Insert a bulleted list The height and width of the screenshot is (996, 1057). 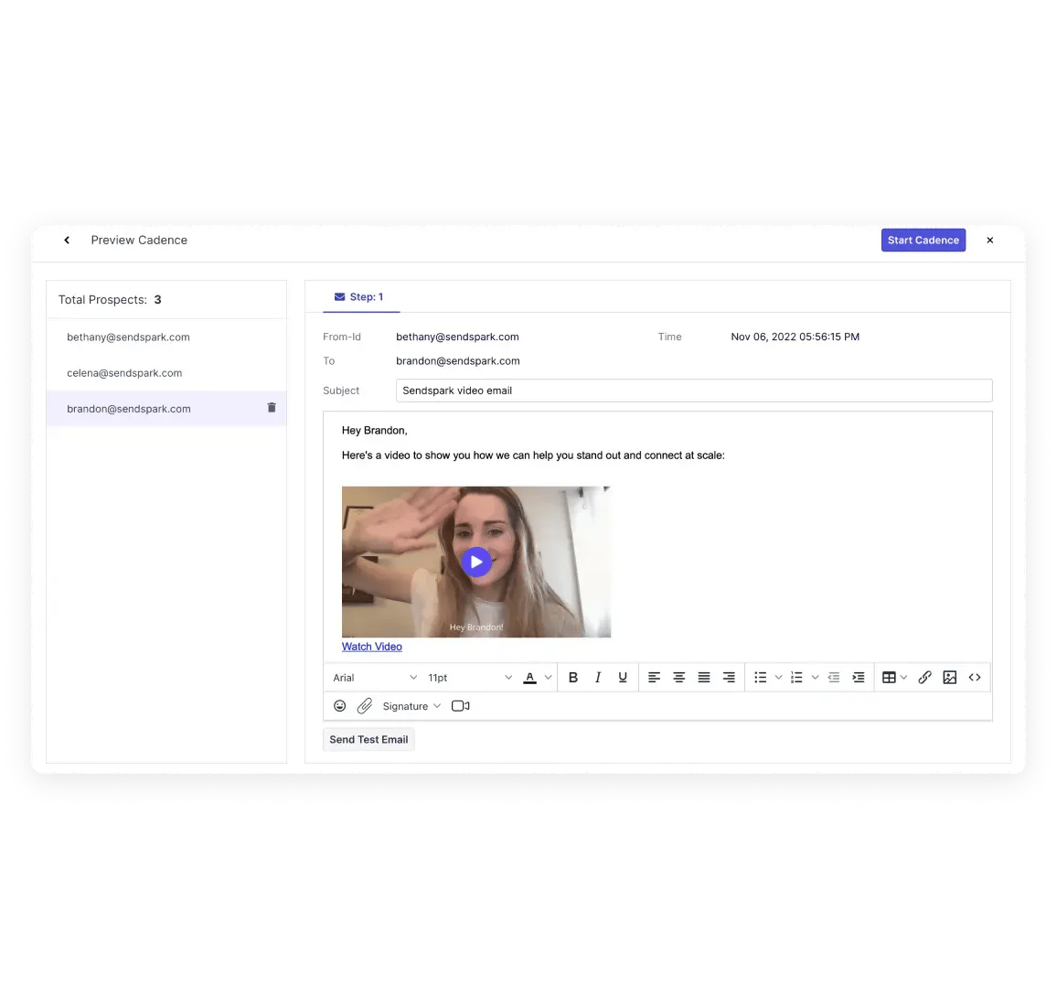761,677
